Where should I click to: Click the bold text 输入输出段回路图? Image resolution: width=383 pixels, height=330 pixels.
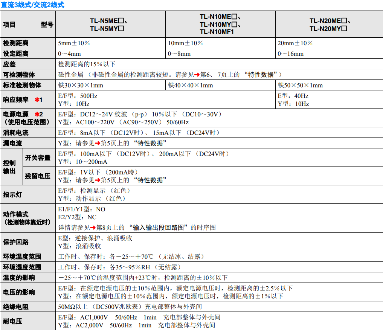coord(159,228)
